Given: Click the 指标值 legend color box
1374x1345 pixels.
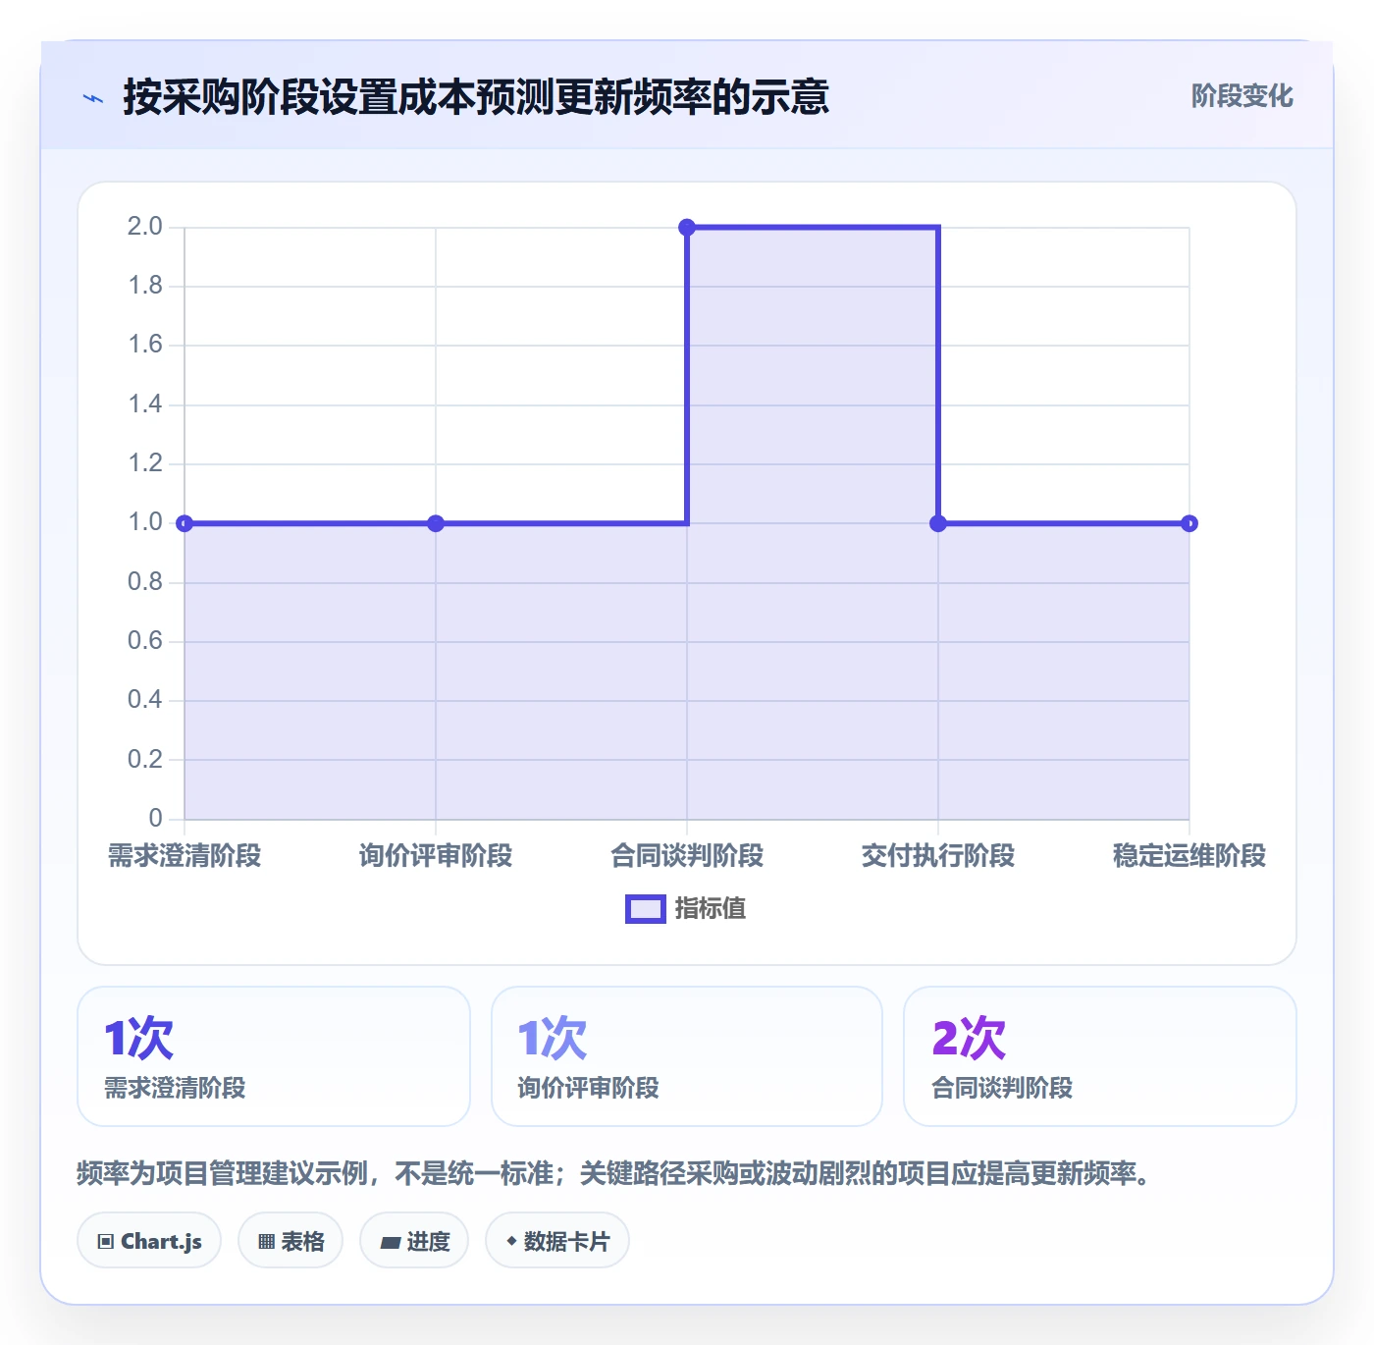Looking at the screenshot, I should pos(646,909).
